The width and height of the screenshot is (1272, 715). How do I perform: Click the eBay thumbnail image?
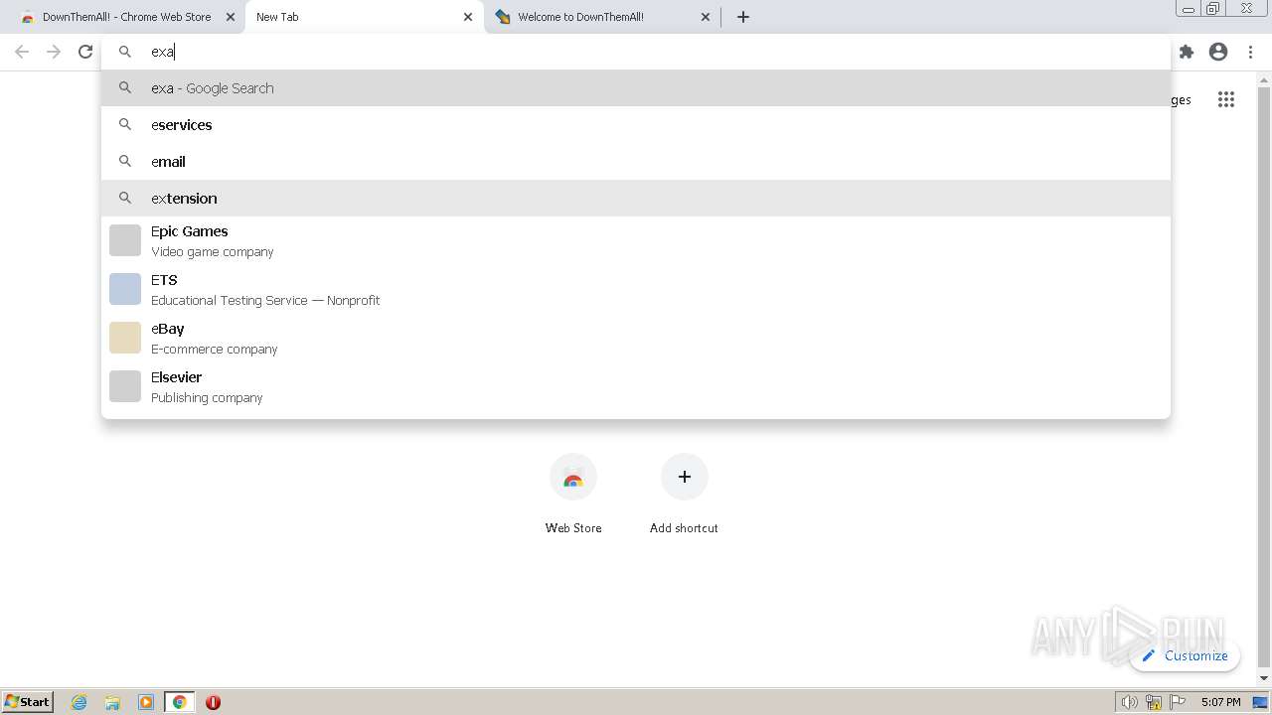[125, 338]
